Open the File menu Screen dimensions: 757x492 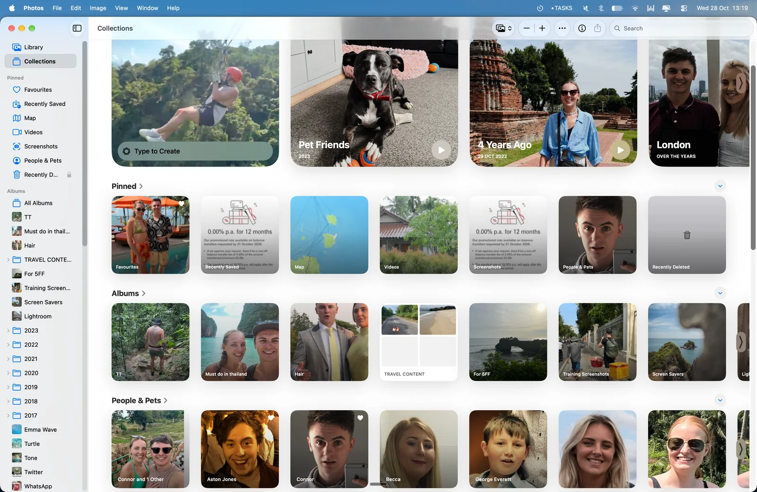point(57,8)
